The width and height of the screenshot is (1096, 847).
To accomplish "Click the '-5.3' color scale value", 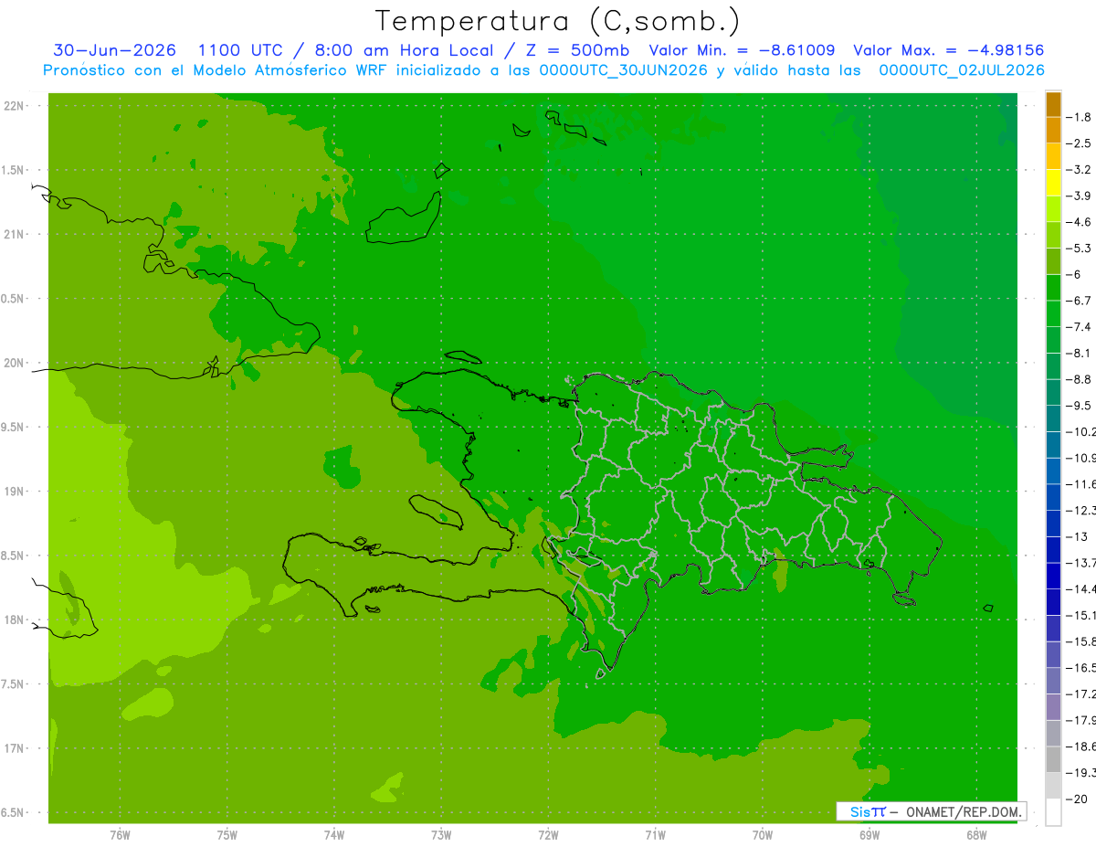I will [x=1079, y=248].
